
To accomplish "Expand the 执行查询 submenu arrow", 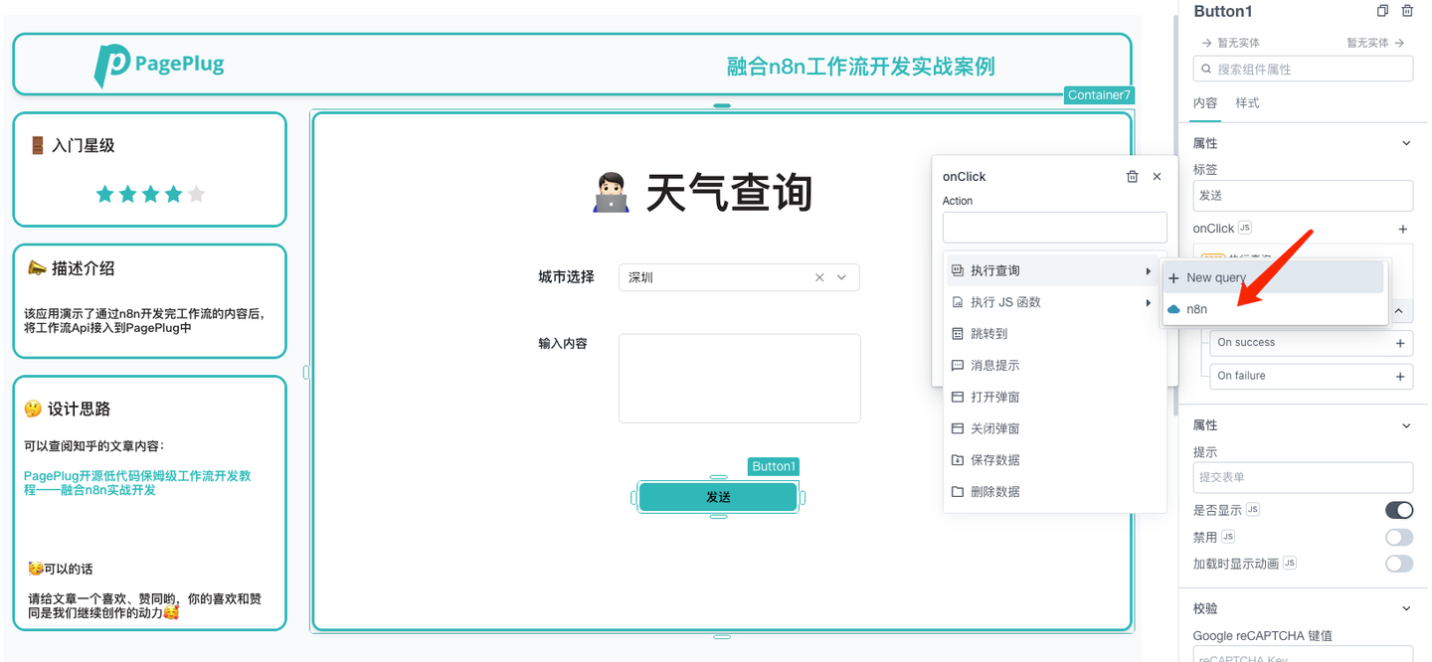I will click(1149, 270).
